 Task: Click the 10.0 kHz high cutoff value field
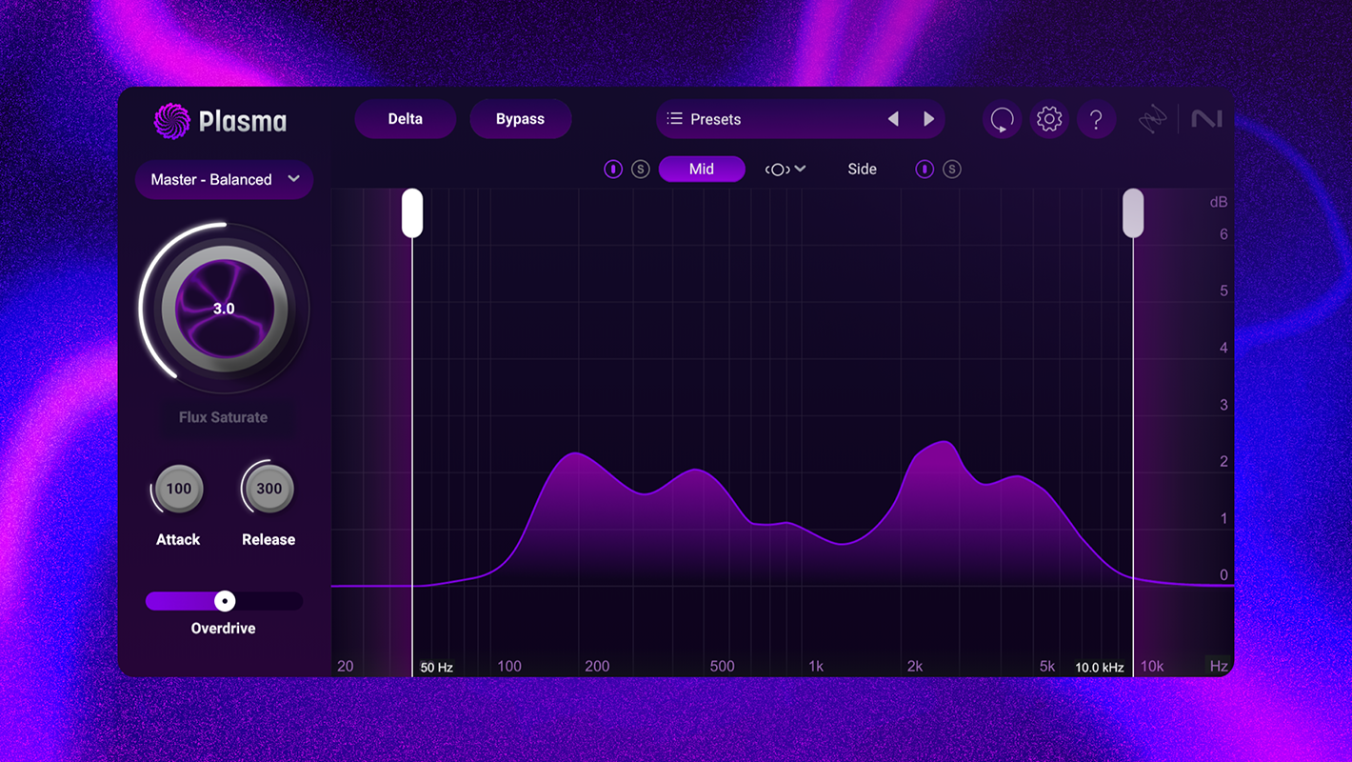[1100, 668]
